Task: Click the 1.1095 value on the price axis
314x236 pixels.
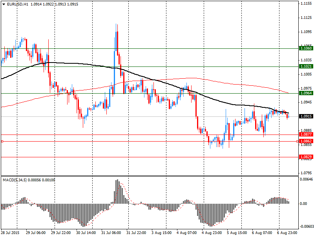Action: pos(306,32)
